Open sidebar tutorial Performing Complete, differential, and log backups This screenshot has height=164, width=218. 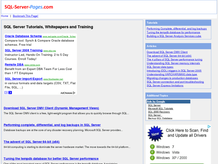pyautogui.click(x=177, y=29)
